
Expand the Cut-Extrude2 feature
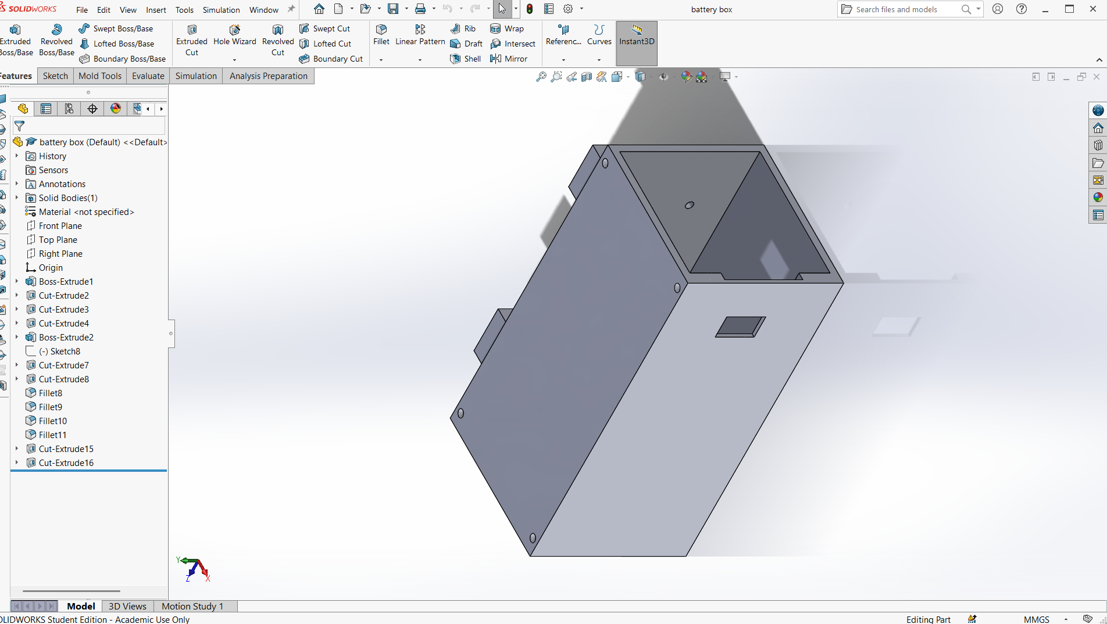[17, 295]
